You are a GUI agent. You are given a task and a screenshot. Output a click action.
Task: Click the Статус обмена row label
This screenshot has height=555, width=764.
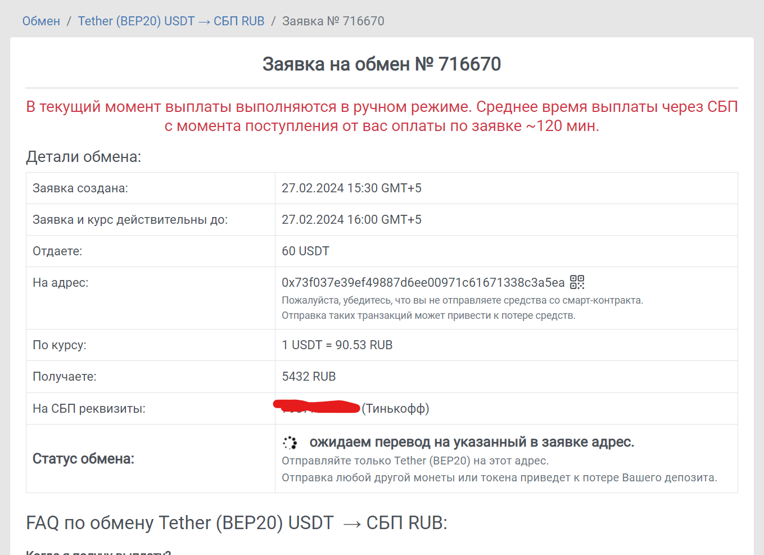pos(83,459)
